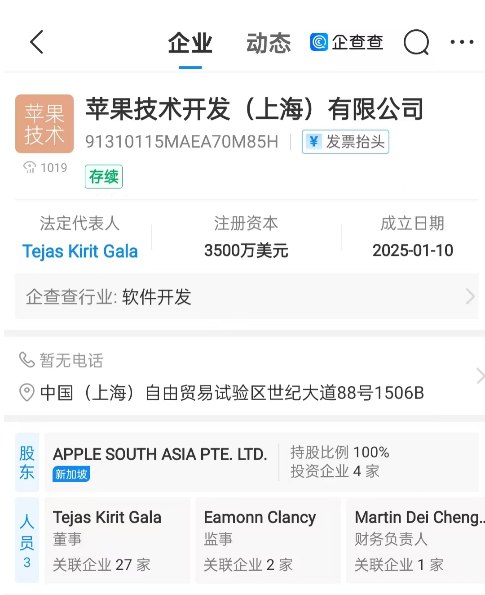Open Martin Dei Cheng personnel card
485x595 pixels.
[x=415, y=540]
